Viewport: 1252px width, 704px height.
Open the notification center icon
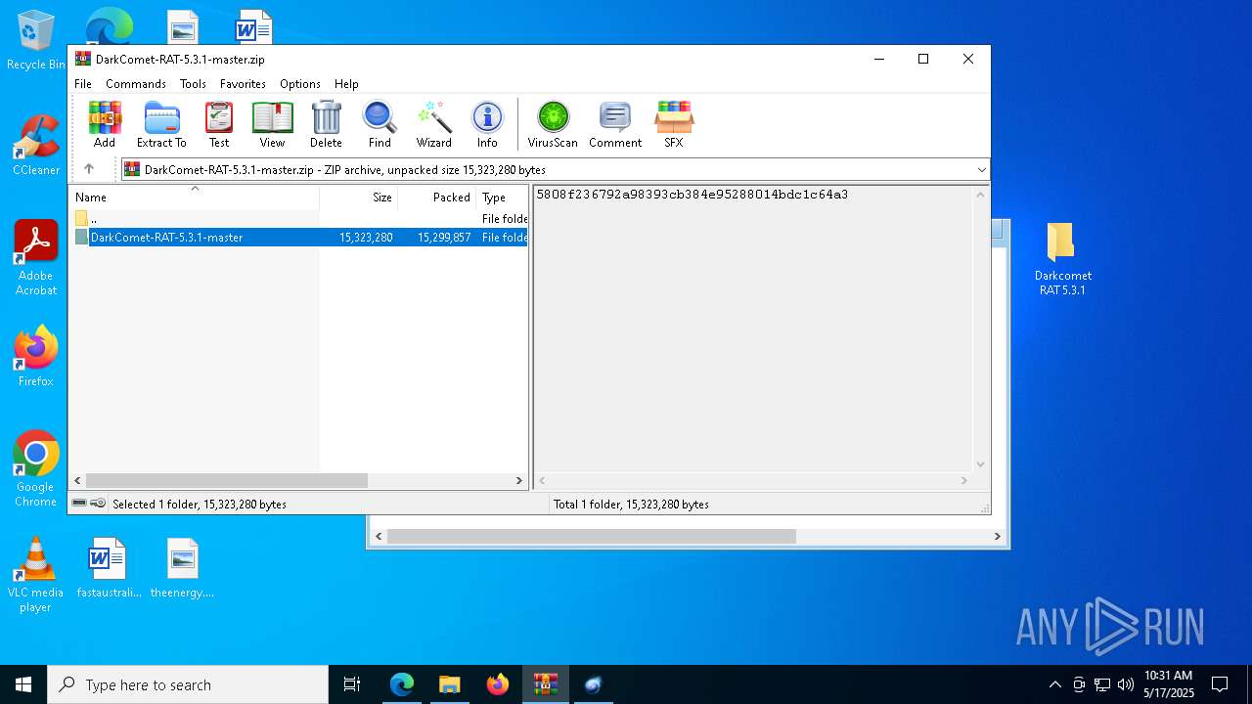[1220, 684]
